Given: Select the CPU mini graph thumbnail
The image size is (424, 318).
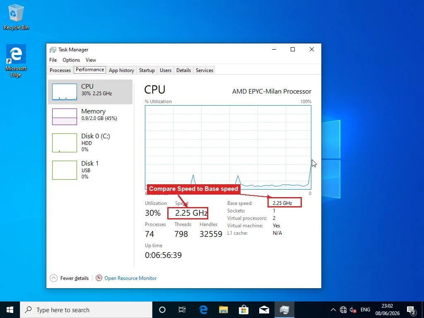Looking at the screenshot, I should (x=64, y=92).
